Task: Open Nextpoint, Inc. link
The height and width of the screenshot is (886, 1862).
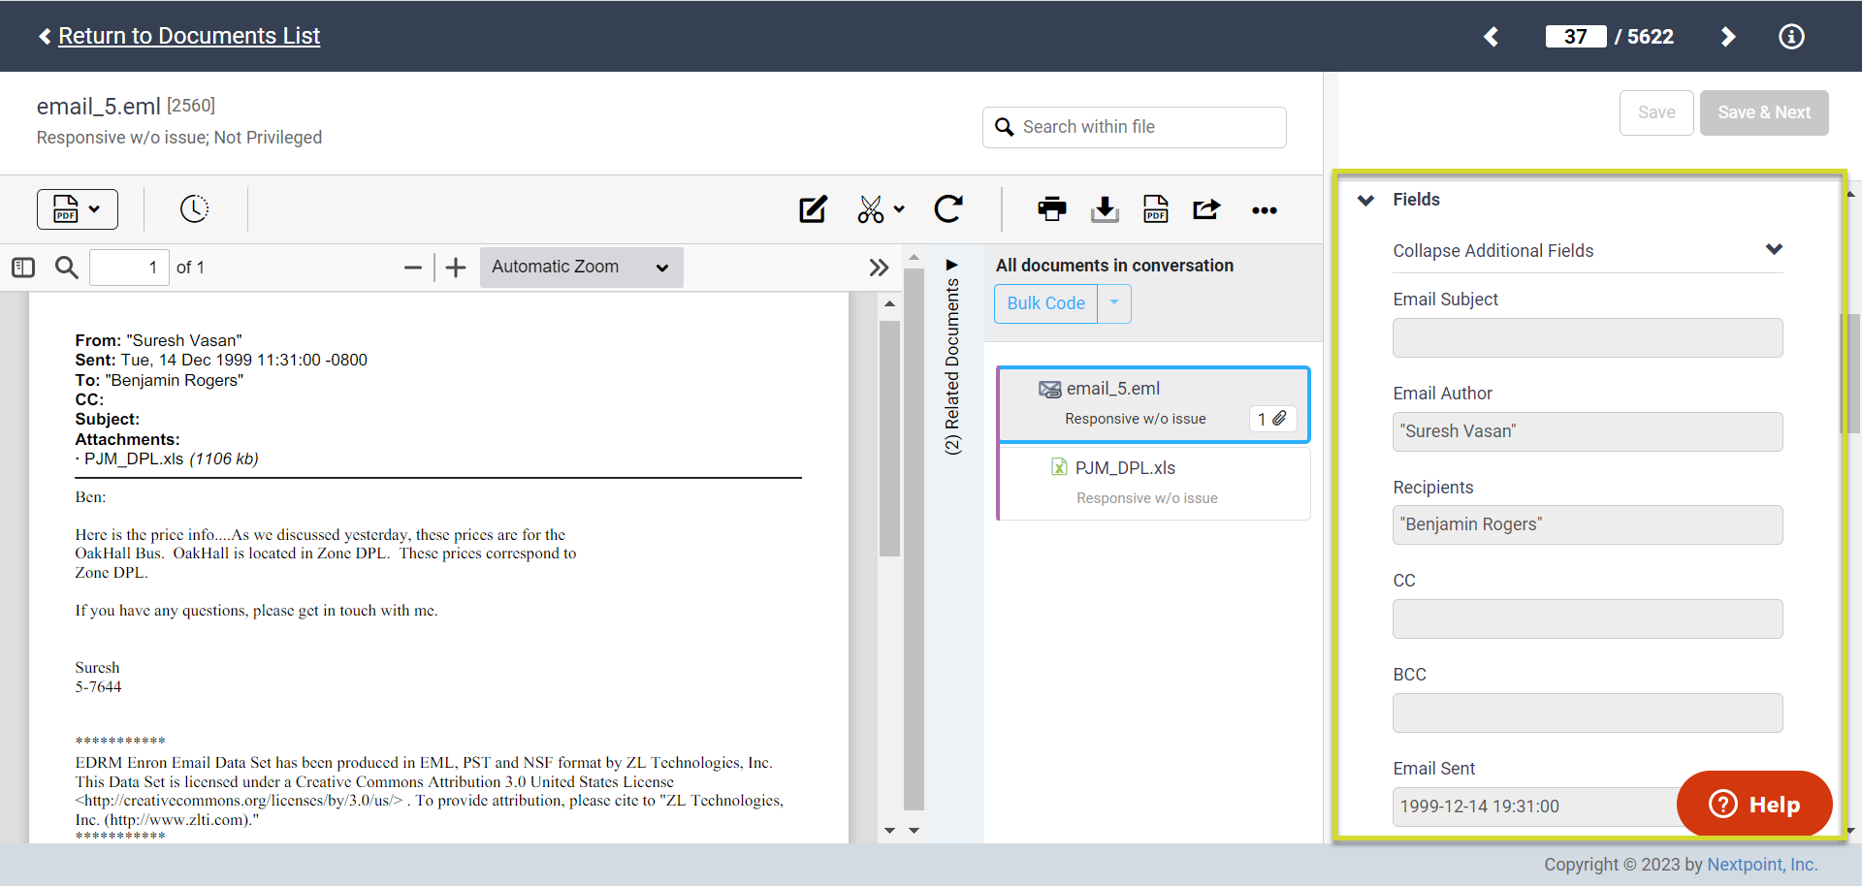Action: pos(1762,864)
